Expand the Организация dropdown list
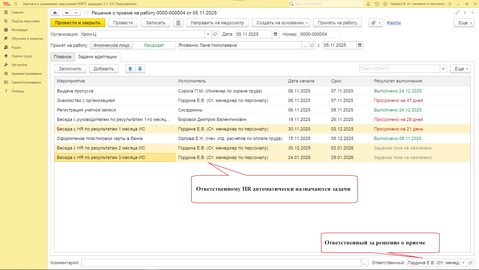Screen dimensions: 479x270 click(x=207, y=34)
